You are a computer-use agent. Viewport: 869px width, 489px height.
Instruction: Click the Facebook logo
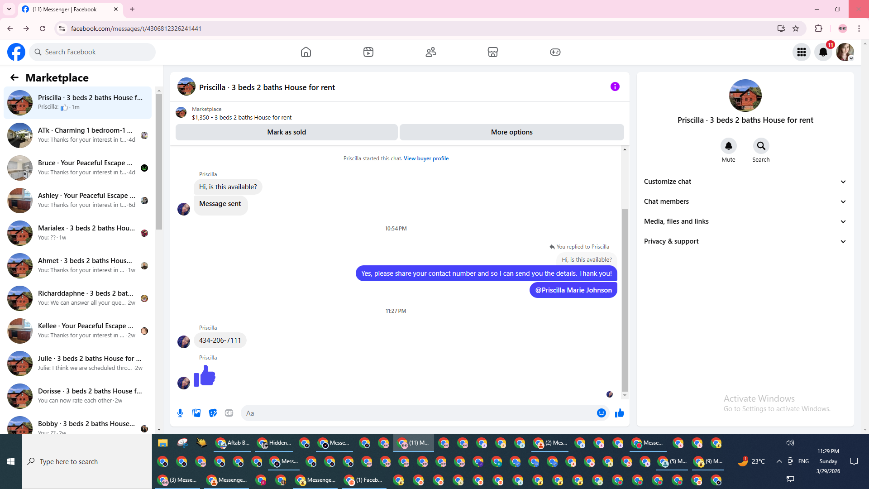coord(16,52)
